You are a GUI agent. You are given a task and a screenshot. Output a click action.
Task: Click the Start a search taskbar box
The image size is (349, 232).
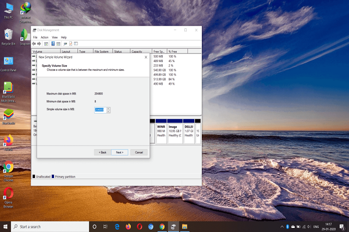(49, 227)
